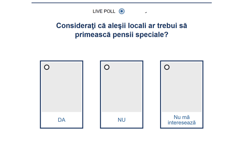243x168 pixels.
Task: Click the word speciale? in the question
Action: 153,35
